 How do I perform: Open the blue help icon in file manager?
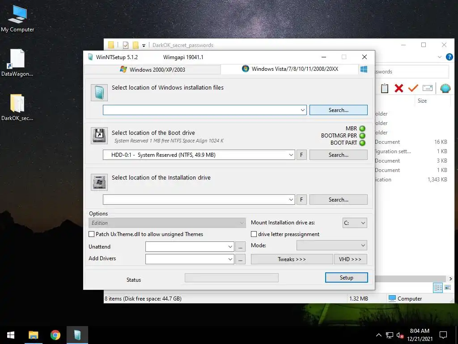(449, 57)
